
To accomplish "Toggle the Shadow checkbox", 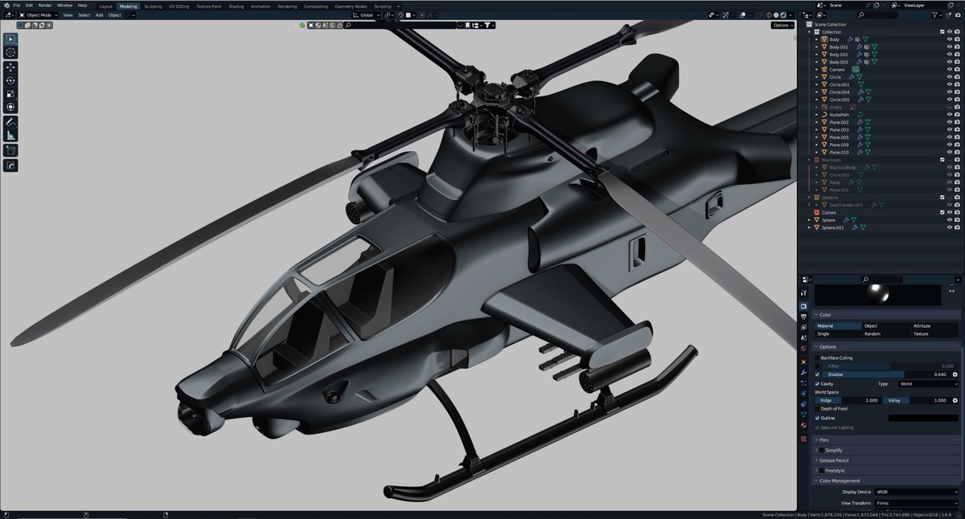I will tap(818, 374).
